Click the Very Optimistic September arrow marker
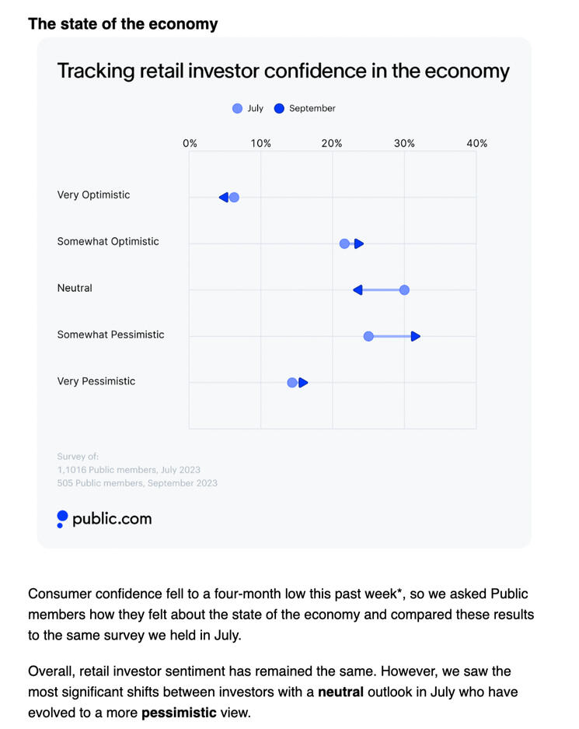Image resolution: width=579 pixels, height=729 pixels. tap(224, 198)
